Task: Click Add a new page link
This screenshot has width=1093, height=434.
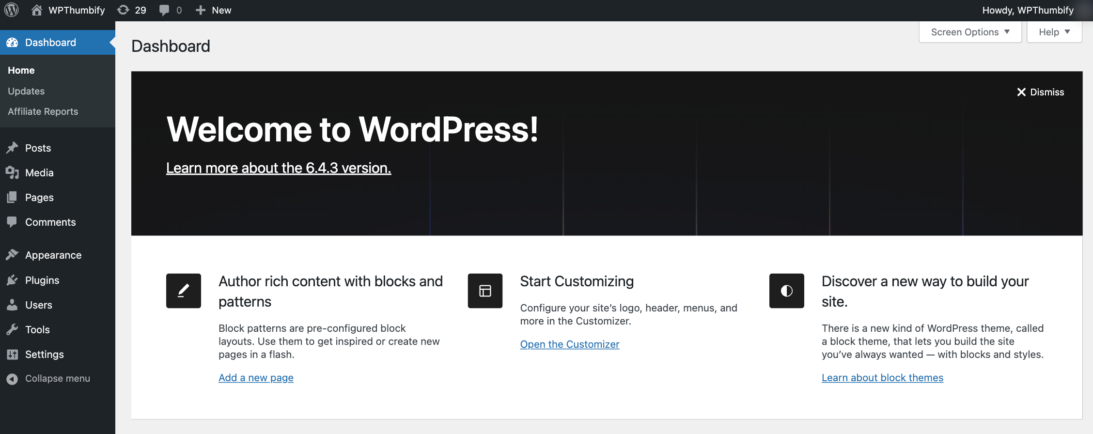Action: 256,377
